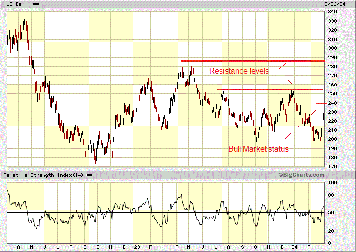Click the black legend dash beside HUI Daily

click(x=36, y=4)
